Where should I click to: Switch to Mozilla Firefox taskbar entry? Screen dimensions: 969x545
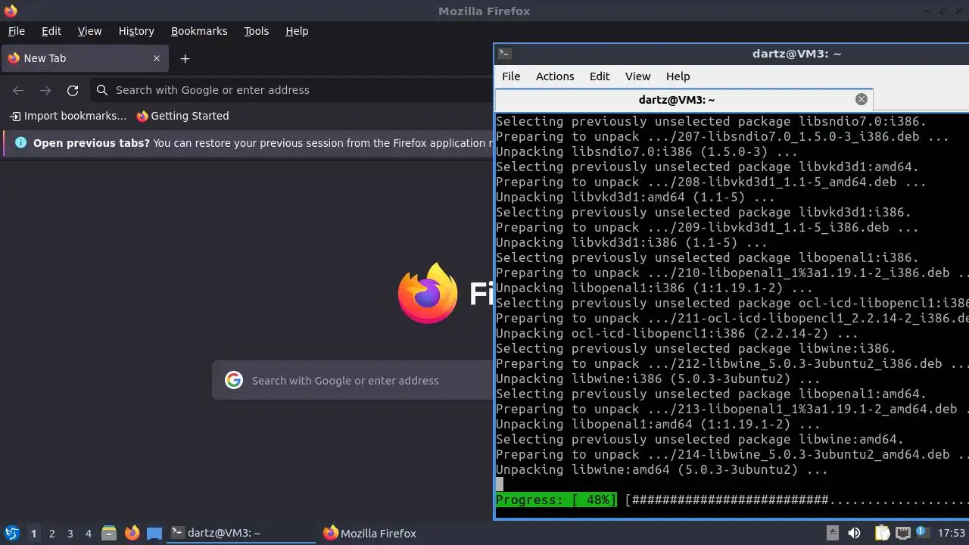pos(370,533)
